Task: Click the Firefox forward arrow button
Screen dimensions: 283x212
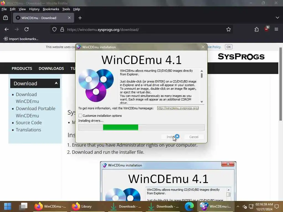Action: (17, 29)
